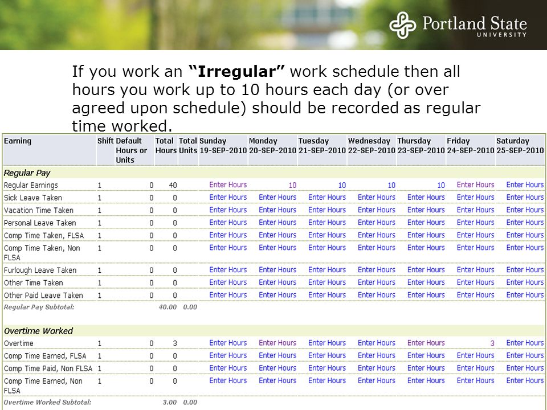Select Comp Time Earned, FLSA Wednesday Enter Hours
This screenshot has height=410, width=547.
click(x=377, y=355)
